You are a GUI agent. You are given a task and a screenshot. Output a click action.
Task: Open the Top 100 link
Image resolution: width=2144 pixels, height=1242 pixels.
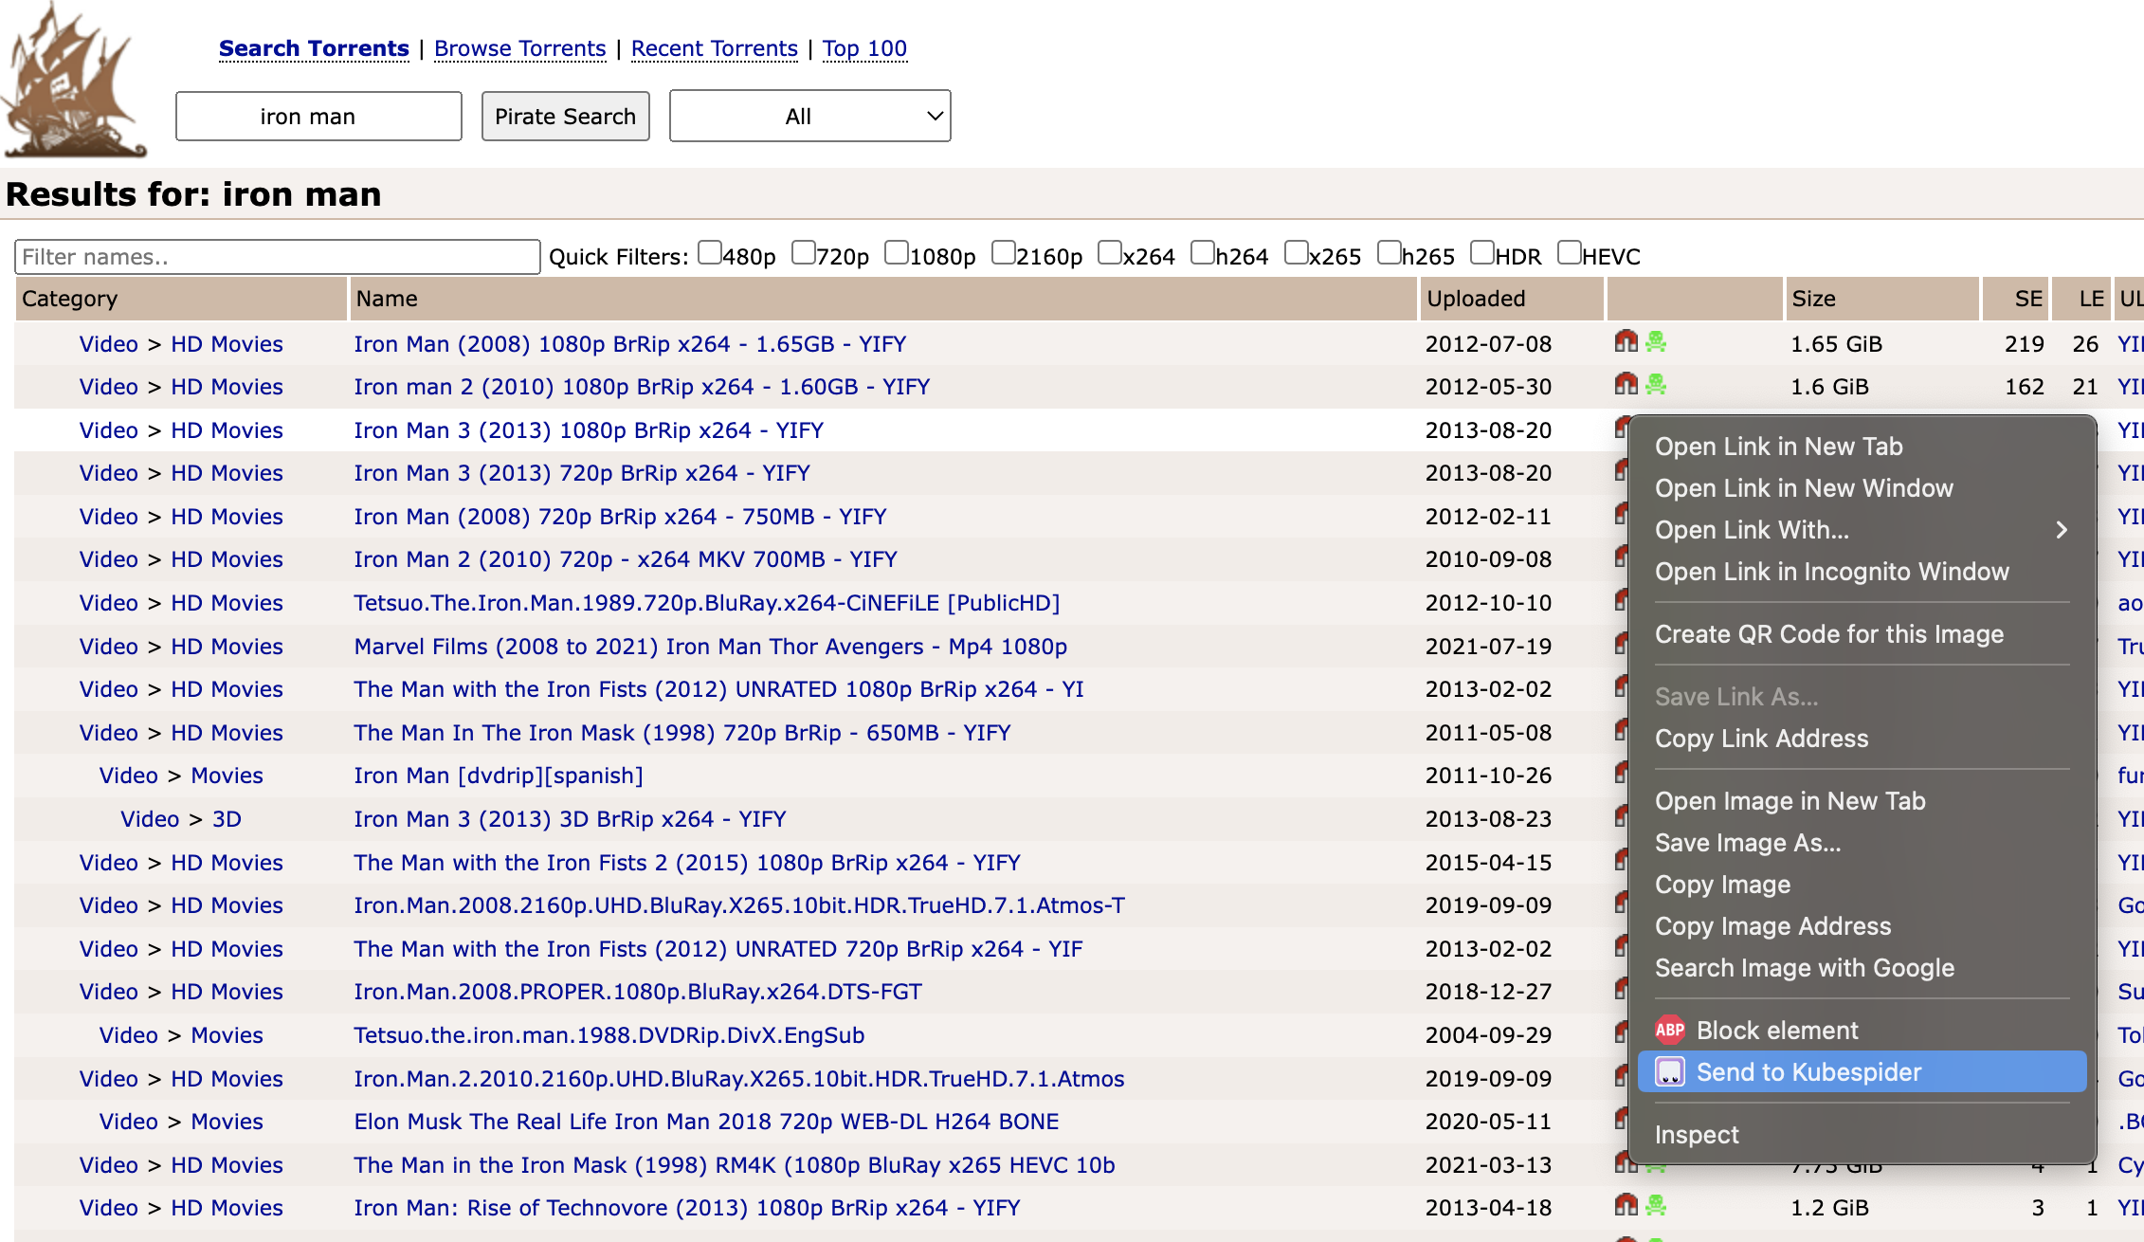pos(864,48)
